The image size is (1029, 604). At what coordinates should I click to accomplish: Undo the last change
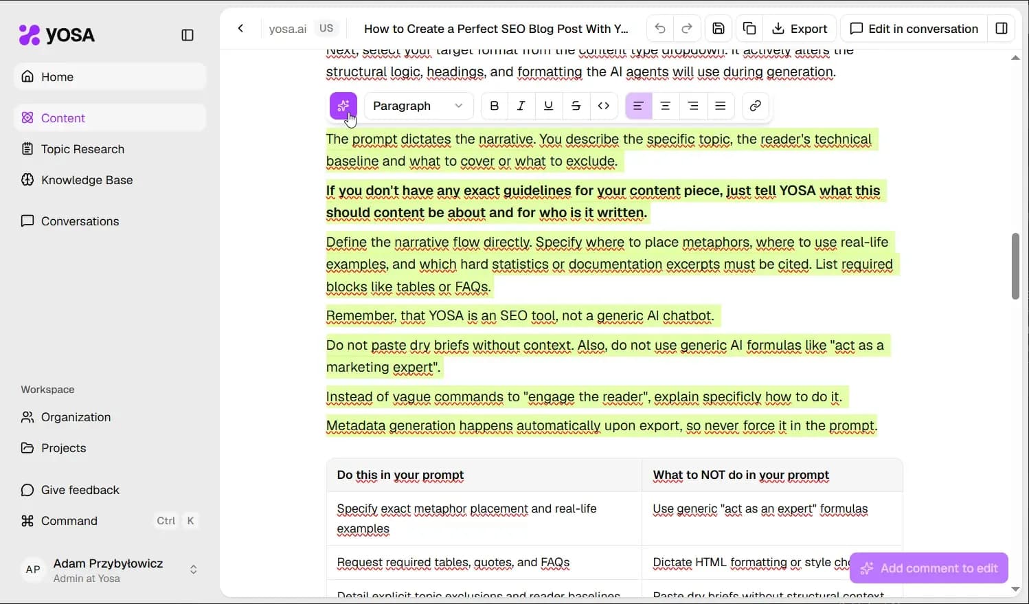click(x=660, y=28)
